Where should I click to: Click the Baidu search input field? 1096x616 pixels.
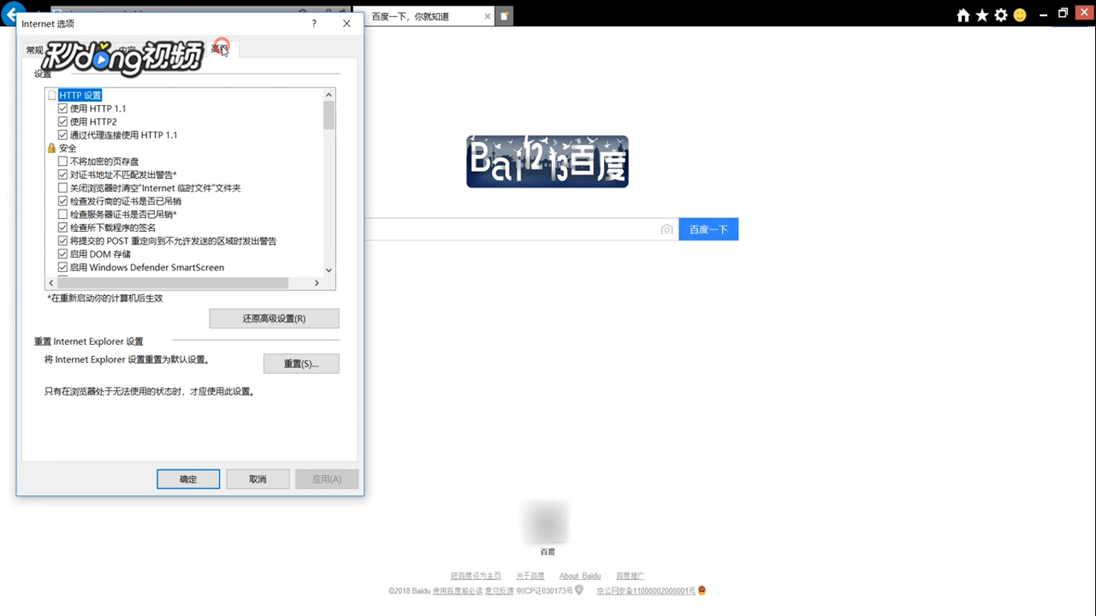coord(522,229)
